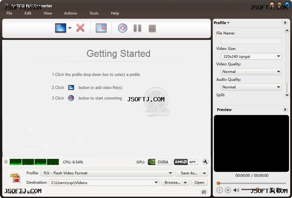Screen dimensions: 292x198
Task: Click the profile panel scroll-down arrow
Action: click(287, 95)
